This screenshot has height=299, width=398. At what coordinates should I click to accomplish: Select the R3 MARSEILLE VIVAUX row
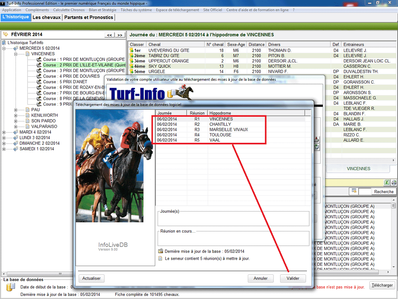[x=232, y=130]
